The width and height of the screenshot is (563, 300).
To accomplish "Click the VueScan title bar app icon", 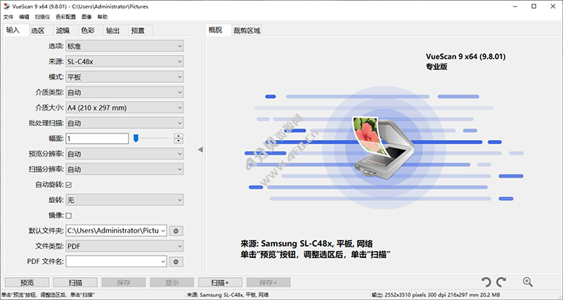I will [7, 6].
